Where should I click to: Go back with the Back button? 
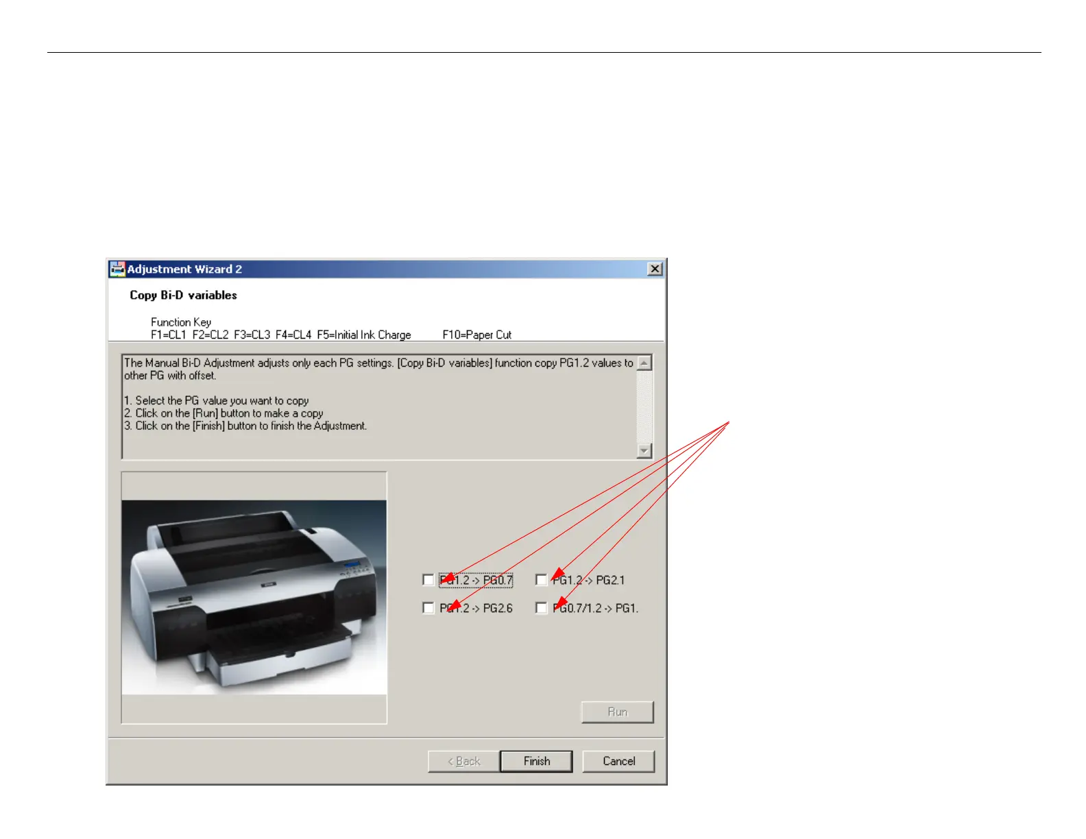[x=464, y=761]
